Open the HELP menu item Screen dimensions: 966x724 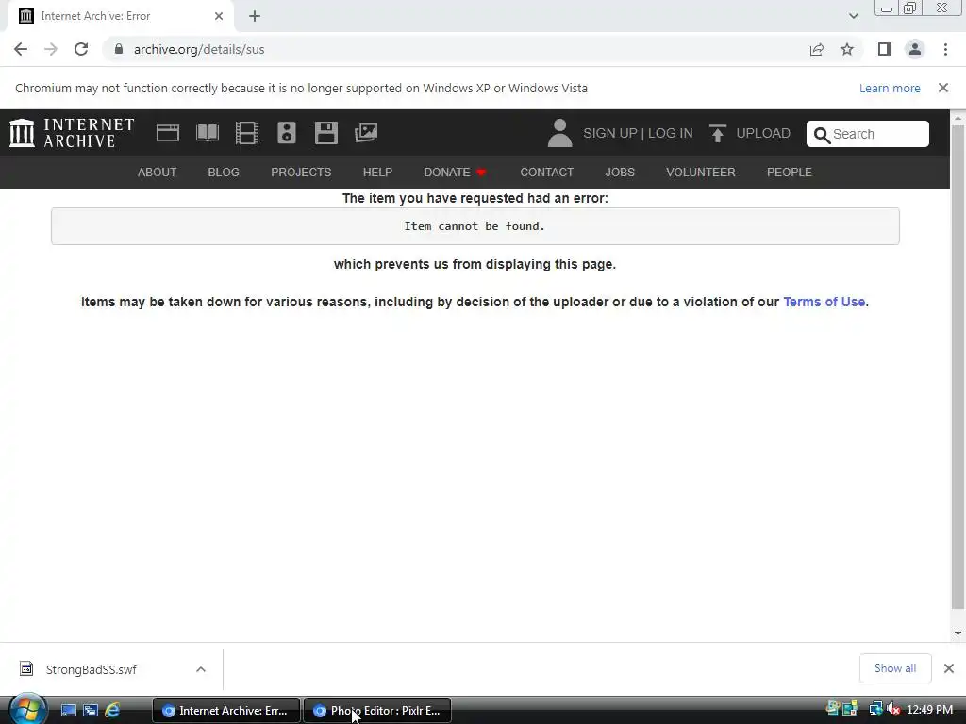tap(377, 173)
